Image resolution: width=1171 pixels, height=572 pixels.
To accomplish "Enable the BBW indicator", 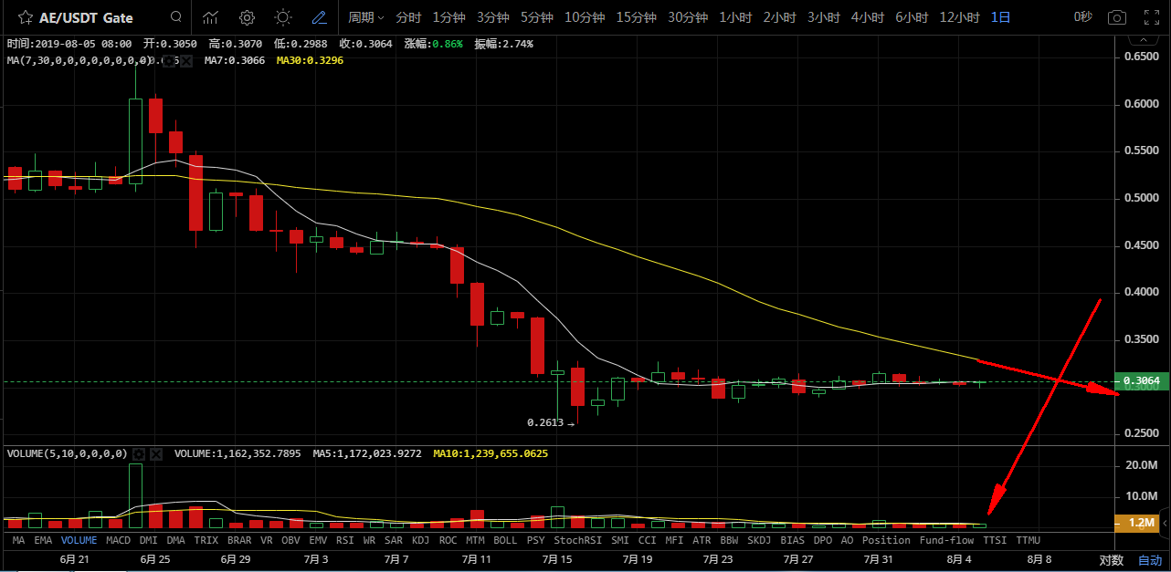I will (729, 540).
